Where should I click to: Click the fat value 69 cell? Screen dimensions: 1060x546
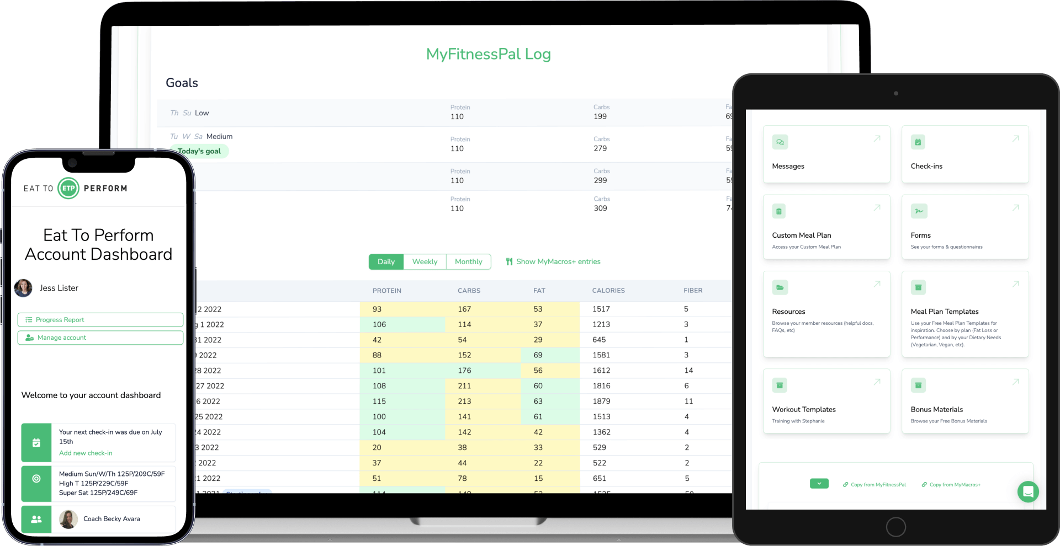coord(538,355)
